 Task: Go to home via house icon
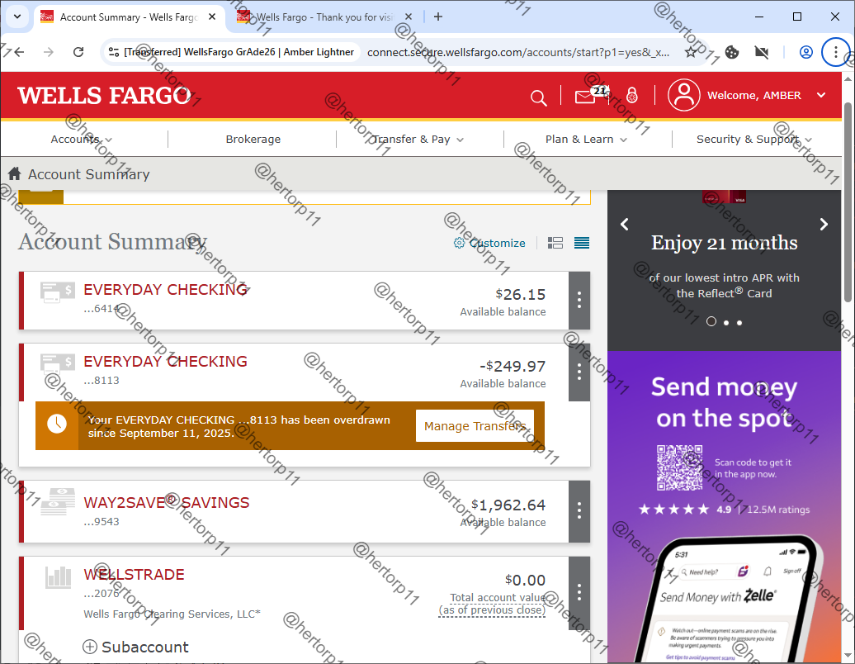pyautogui.click(x=15, y=173)
